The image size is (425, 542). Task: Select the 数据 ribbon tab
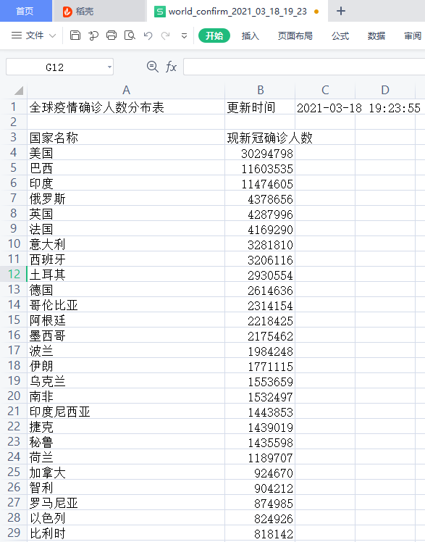(376, 36)
